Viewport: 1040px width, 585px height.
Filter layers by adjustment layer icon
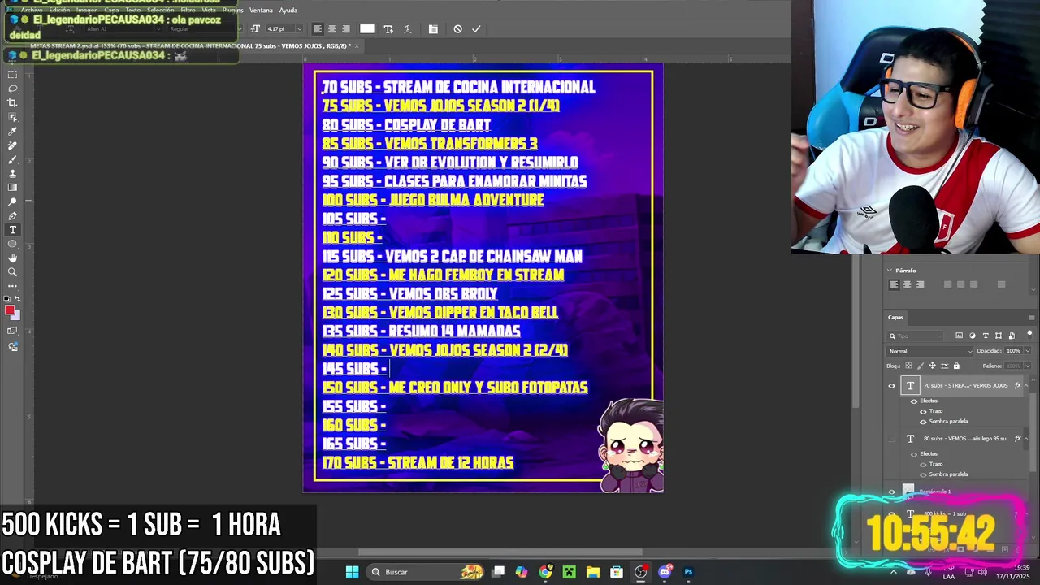coord(973,336)
